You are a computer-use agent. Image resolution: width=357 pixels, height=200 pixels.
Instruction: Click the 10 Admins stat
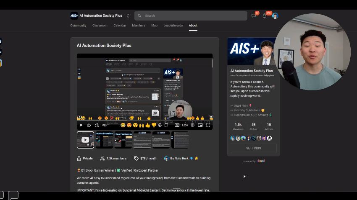point(269,127)
